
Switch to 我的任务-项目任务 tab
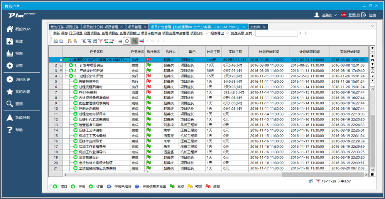[64, 27]
